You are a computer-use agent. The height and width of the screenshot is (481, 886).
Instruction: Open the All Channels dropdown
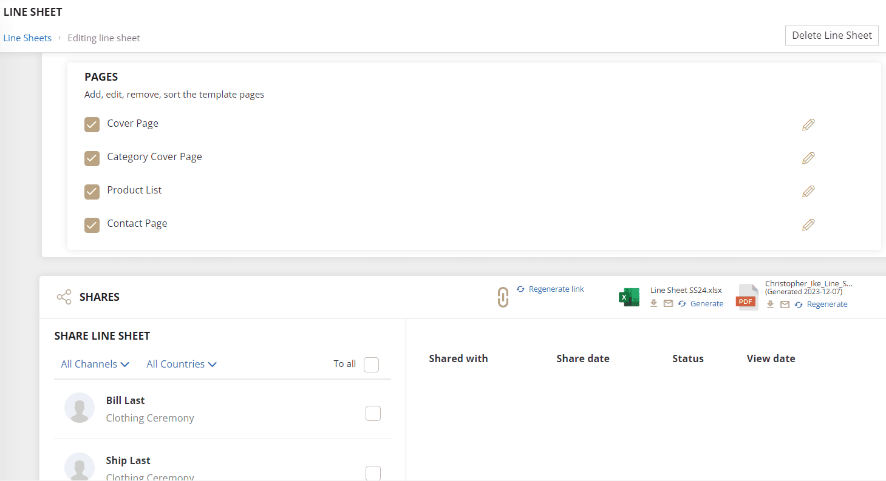95,364
